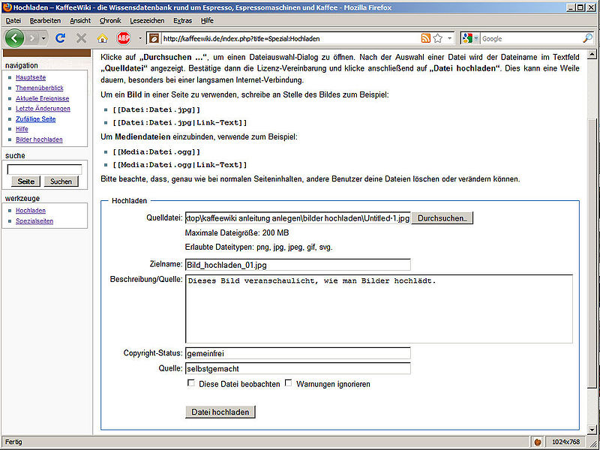Click the 'Durchsuchen...' browse button
Screen dimensions: 600x450
coord(442,218)
